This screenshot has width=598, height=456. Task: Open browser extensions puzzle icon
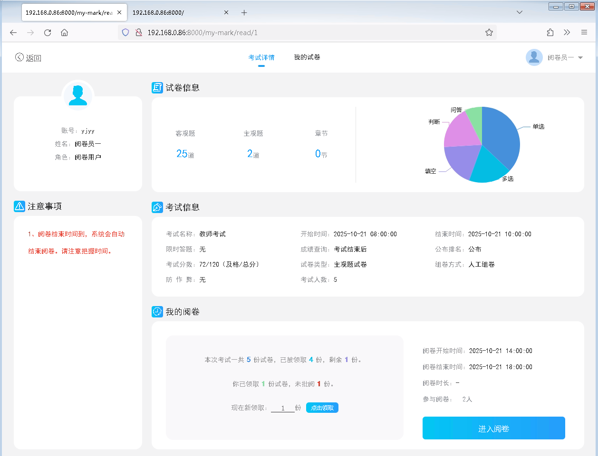[550, 33]
